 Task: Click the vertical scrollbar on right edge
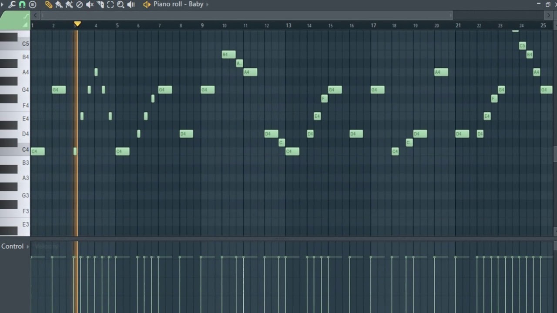point(555,154)
